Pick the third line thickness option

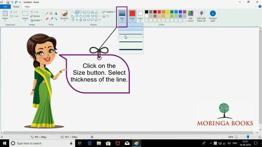point(131,42)
